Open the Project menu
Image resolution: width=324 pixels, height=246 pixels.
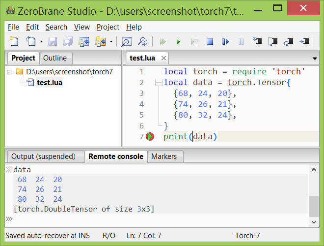(108, 27)
